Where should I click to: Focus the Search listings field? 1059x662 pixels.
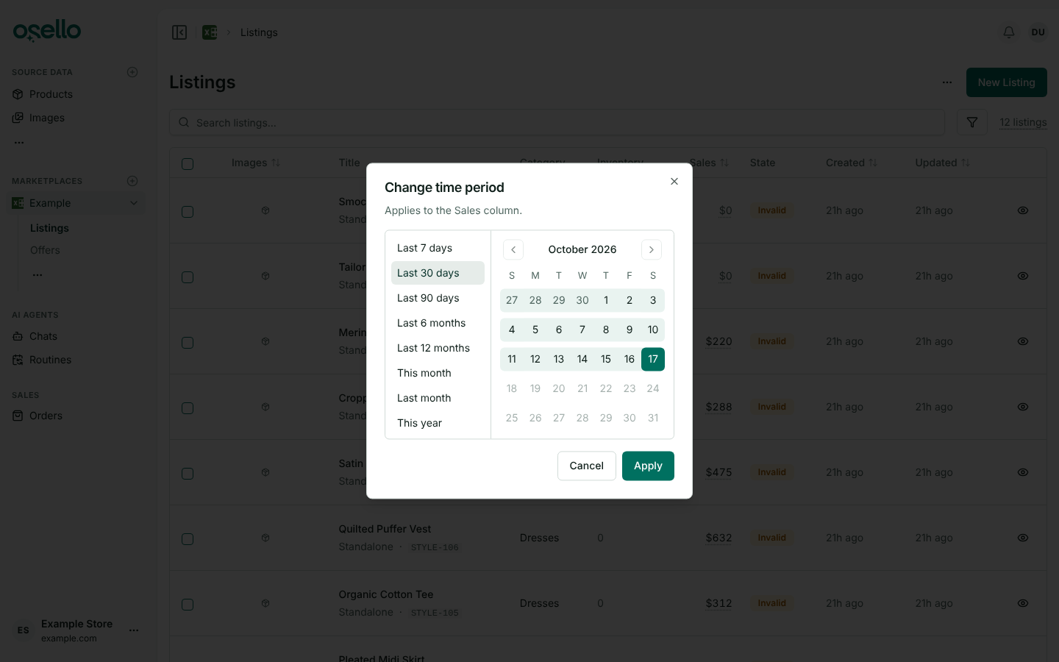[x=557, y=123]
